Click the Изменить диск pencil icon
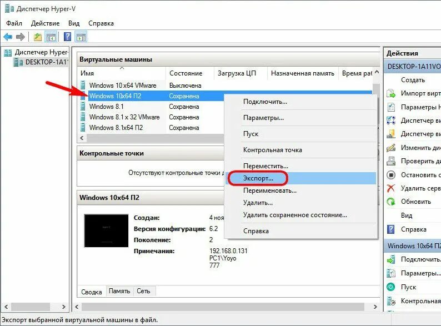This screenshot has height=326, width=441. 391,147
